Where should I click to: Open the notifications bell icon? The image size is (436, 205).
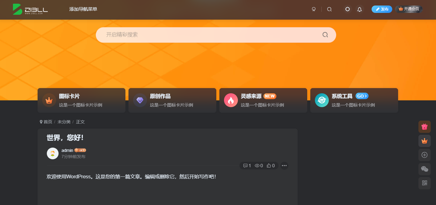[x=359, y=9]
